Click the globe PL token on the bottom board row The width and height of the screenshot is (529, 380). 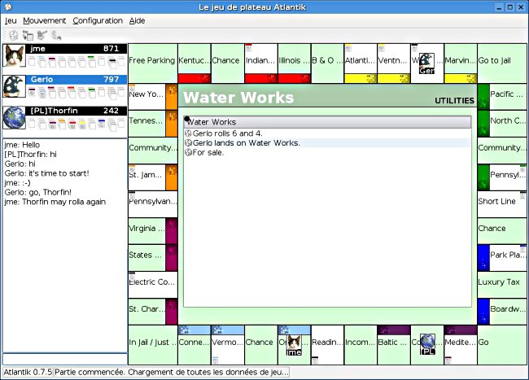tap(426, 345)
